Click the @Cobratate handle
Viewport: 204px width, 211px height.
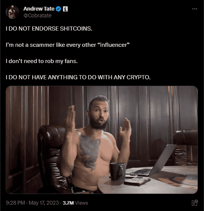click(37, 15)
